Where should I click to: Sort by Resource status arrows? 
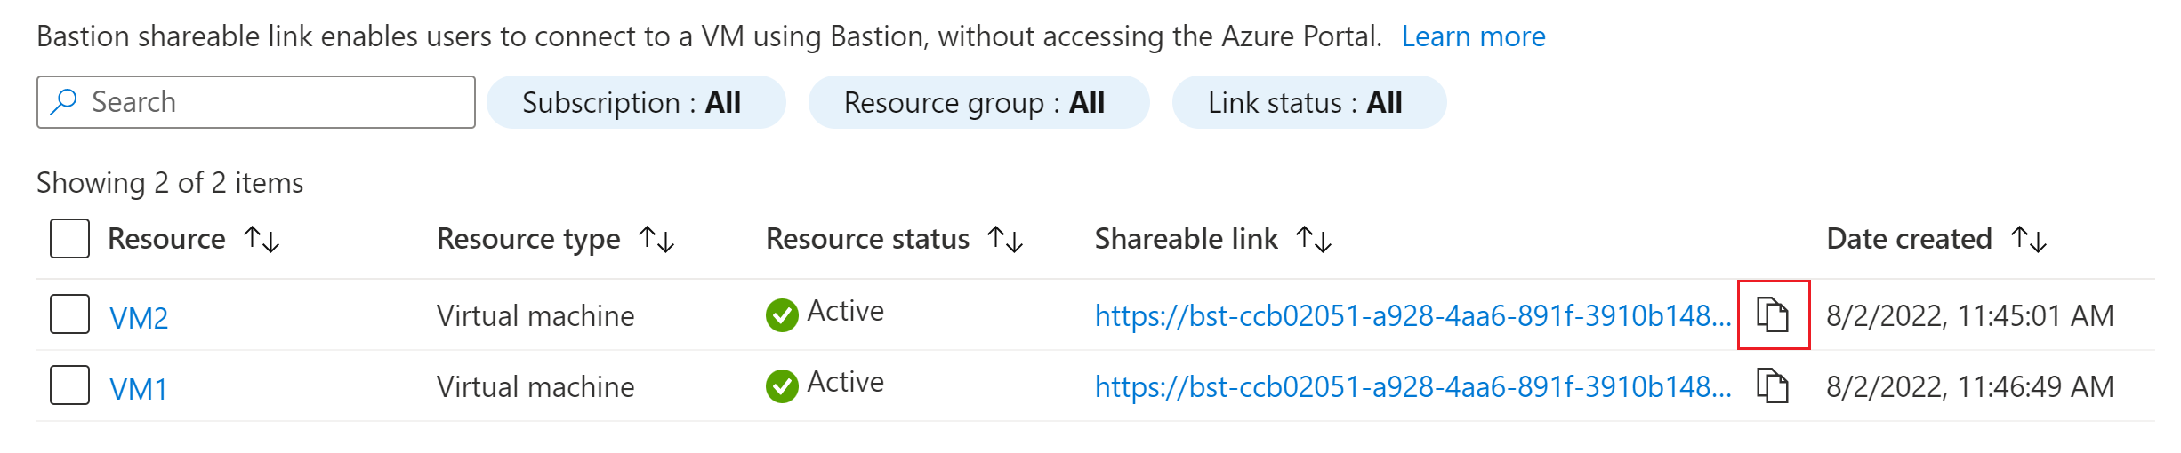(1005, 239)
